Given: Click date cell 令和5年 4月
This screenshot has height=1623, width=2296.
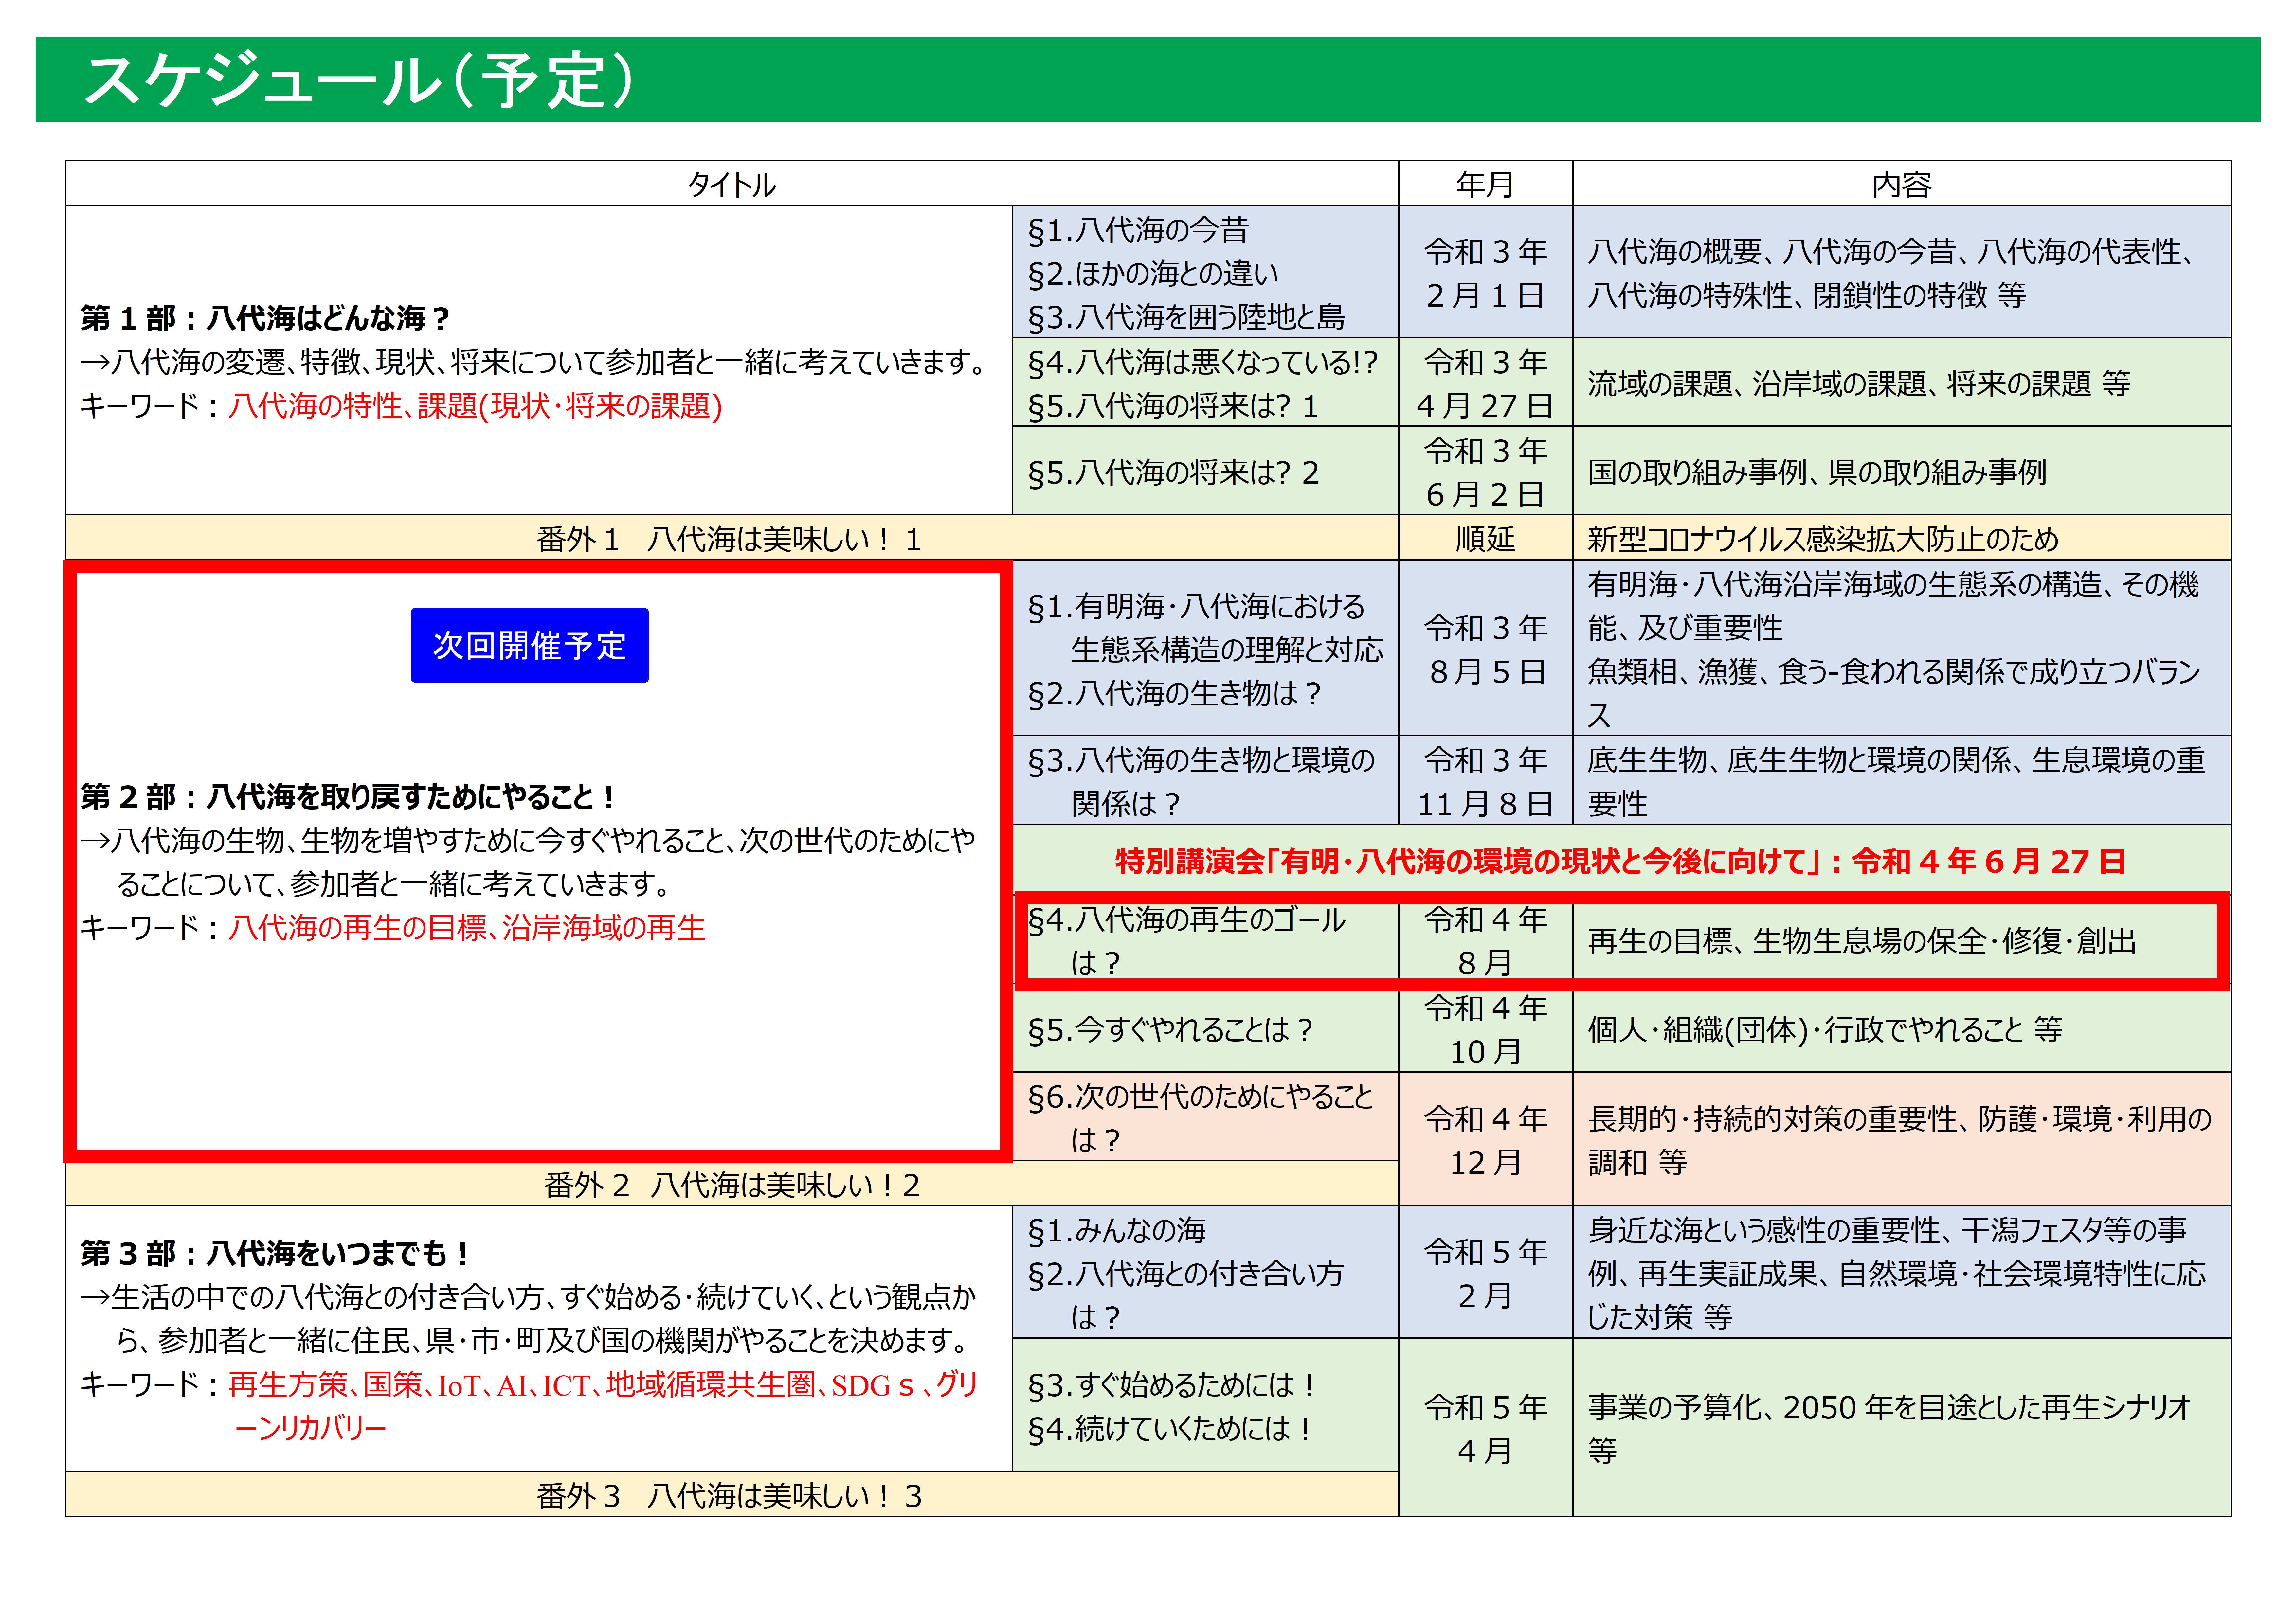Looking at the screenshot, I should point(1485,1427).
